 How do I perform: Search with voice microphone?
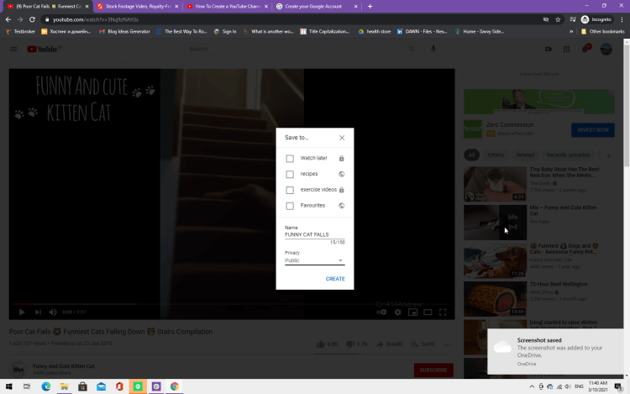tap(433, 49)
